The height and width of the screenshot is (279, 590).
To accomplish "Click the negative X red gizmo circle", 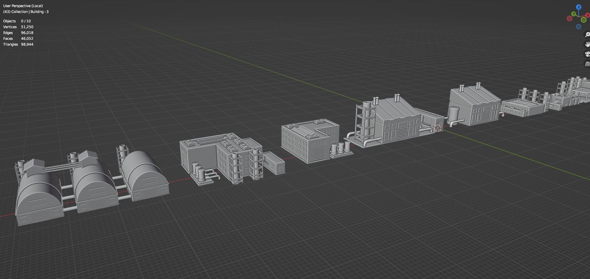I will coord(570,18).
